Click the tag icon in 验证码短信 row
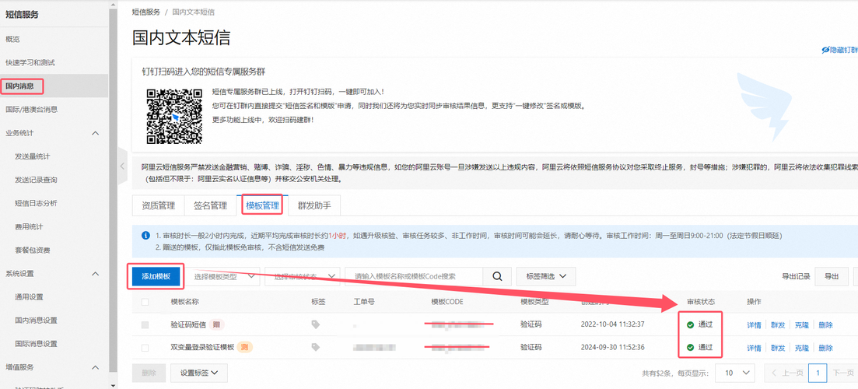Viewport: 858px width, 389px height. pos(315,324)
